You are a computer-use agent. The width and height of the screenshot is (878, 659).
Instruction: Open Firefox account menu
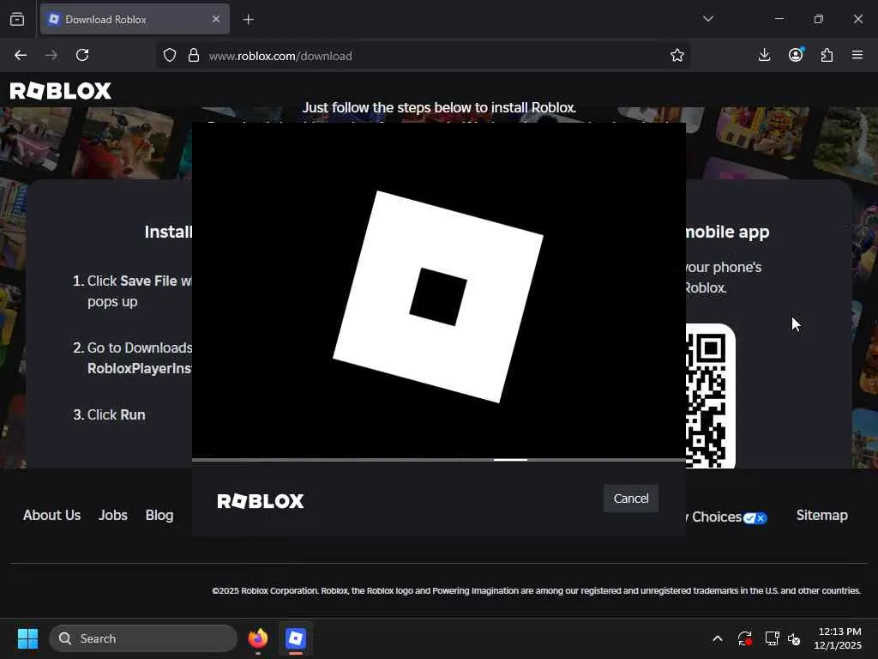(796, 55)
